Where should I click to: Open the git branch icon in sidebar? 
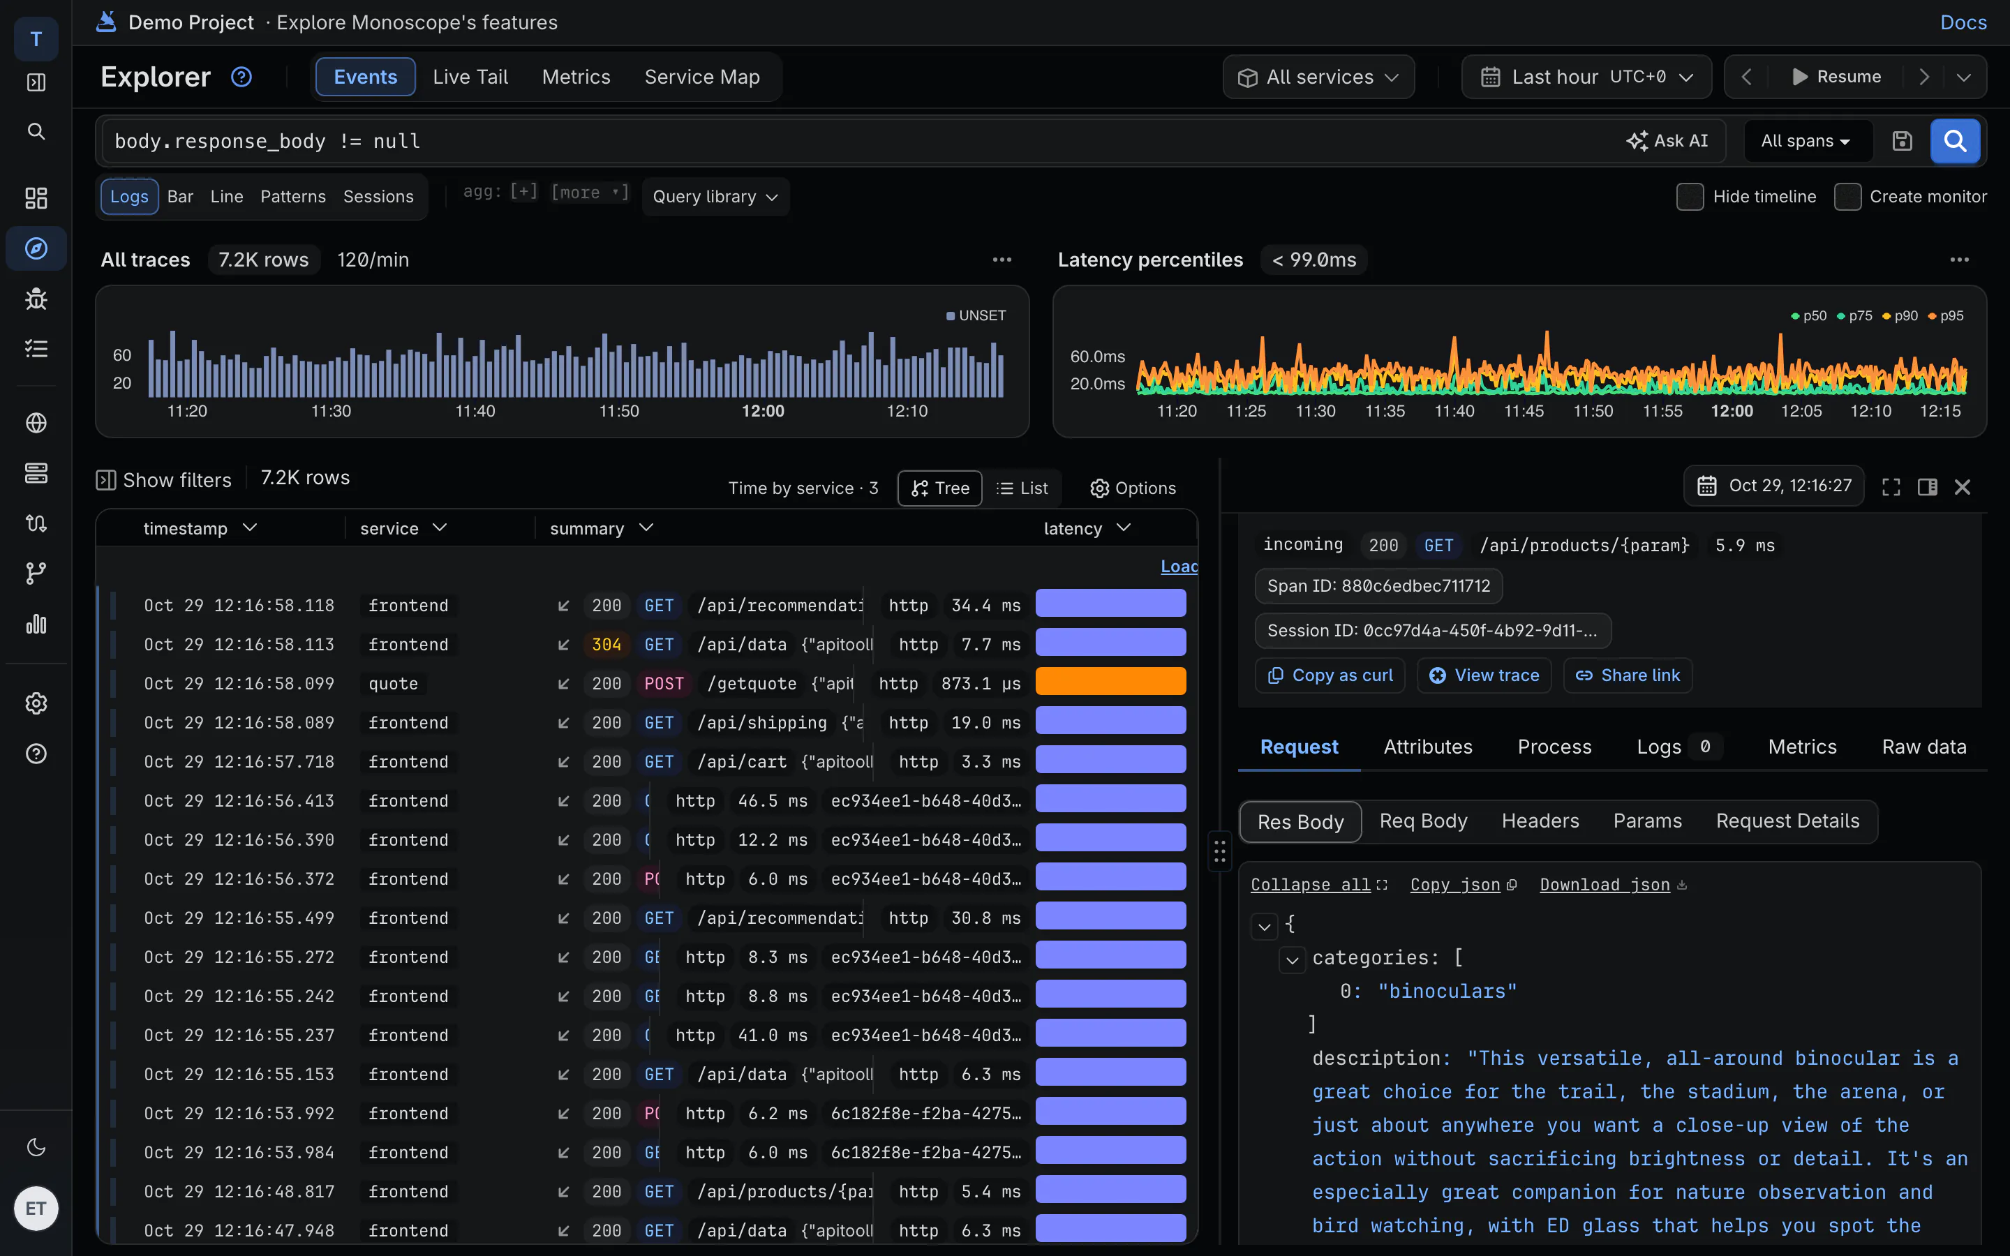[36, 573]
